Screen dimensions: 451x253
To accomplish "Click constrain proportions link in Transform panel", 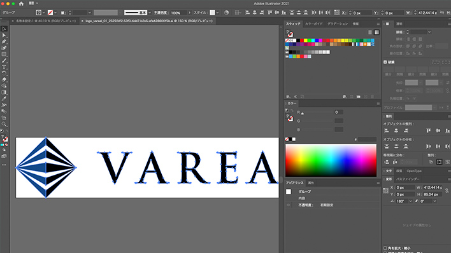I will (x=447, y=191).
